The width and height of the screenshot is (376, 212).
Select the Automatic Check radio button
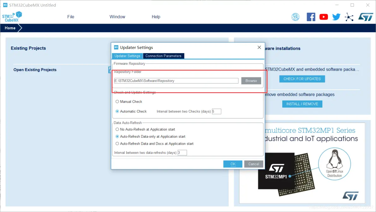point(117,111)
